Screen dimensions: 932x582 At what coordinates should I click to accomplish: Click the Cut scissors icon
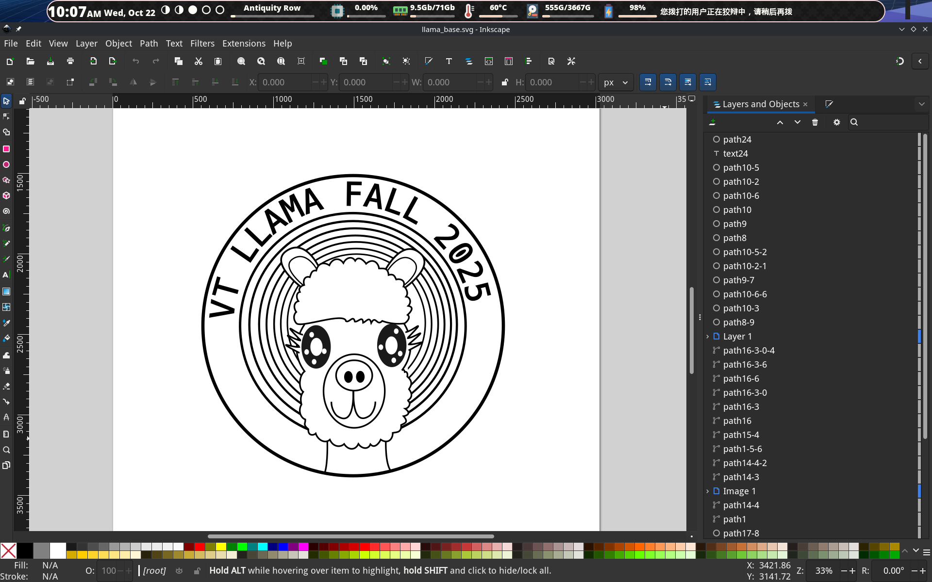click(x=198, y=61)
